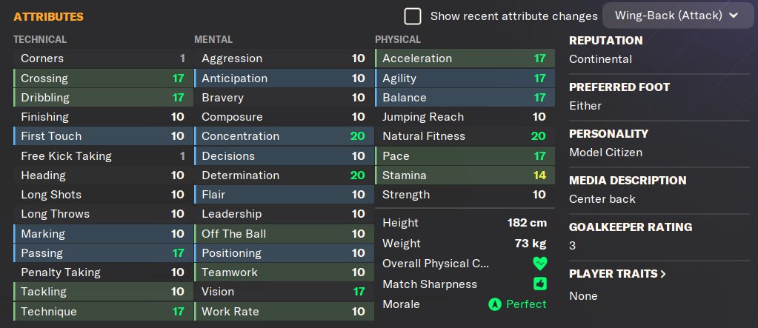758x328 pixels.
Task: Enable Show recent attribute changes checkbox
Action: (413, 16)
